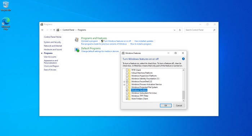Enable the TFTP Client checkbox
This screenshot has height=136, width=252.
coord(127,70)
